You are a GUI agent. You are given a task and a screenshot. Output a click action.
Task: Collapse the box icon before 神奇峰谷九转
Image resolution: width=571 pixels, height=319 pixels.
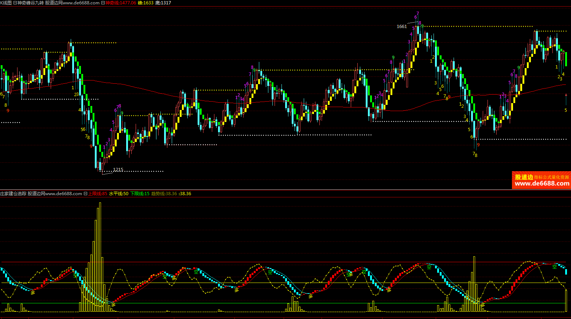tap(15, 3)
